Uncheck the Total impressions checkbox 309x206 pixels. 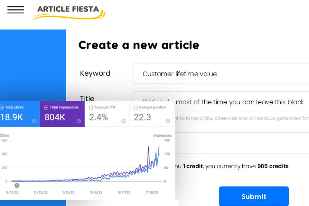tap(46, 108)
